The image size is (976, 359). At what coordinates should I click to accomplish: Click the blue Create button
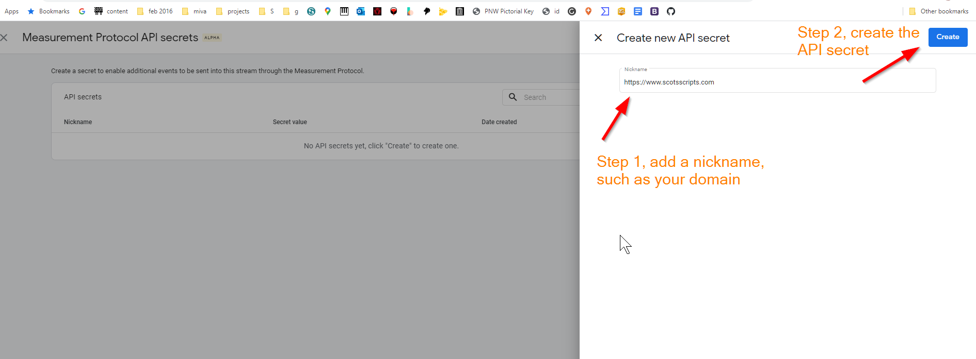click(947, 37)
